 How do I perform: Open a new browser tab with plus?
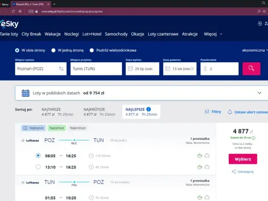(54, 4)
